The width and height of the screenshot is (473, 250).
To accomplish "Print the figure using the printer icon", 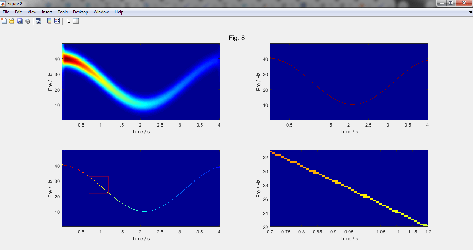I will tap(28, 21).
